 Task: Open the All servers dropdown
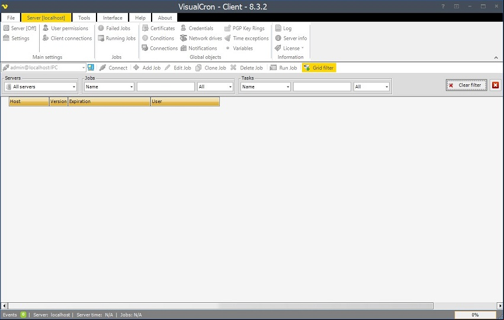(x=41, y=87)
